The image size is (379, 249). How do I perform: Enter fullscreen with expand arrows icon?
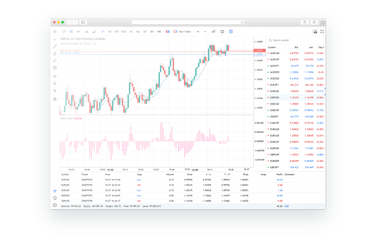click(x=322, y=31)
